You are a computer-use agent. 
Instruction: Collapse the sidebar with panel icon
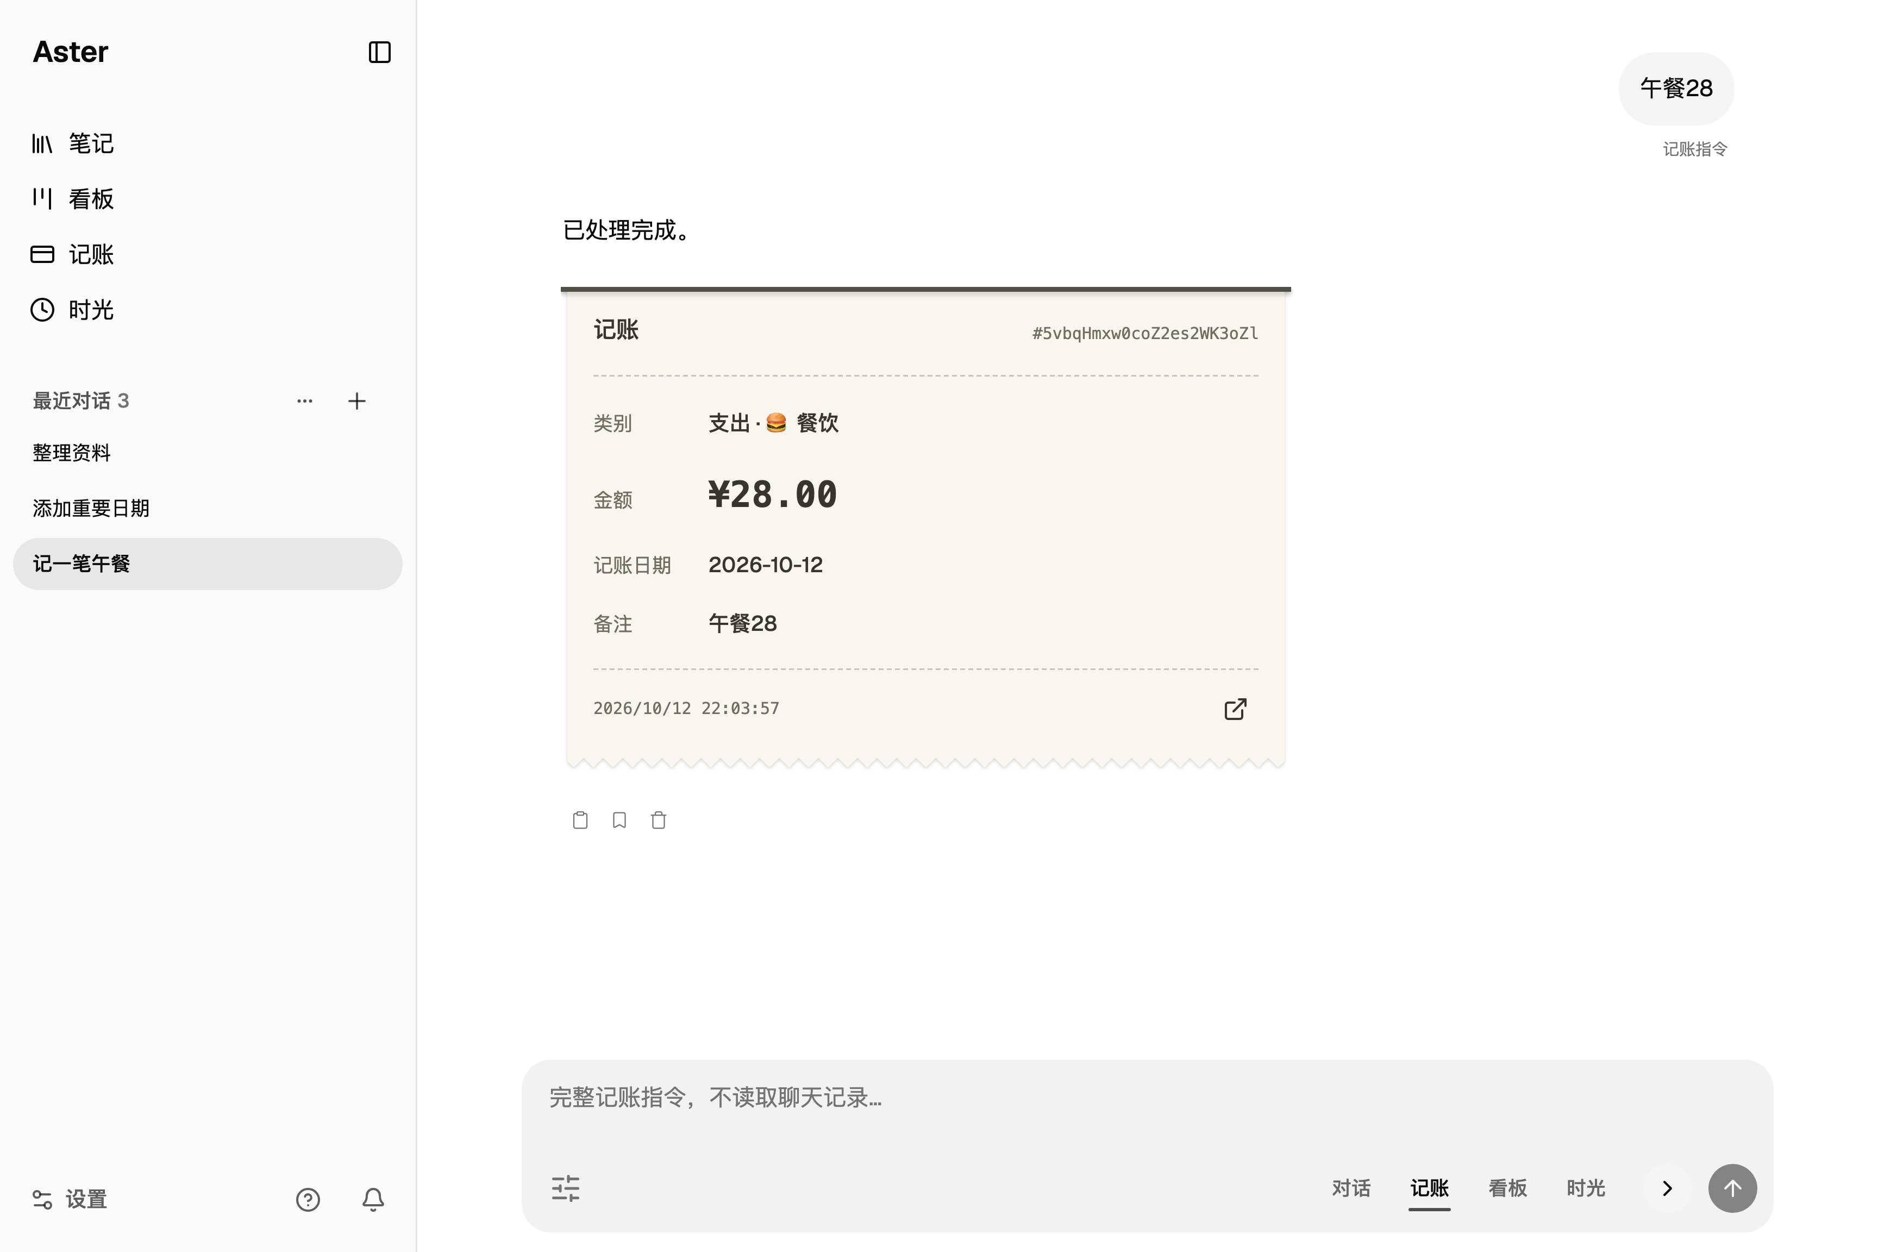379,53
